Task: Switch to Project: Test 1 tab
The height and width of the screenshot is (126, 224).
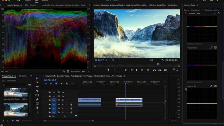Action: 7,76
